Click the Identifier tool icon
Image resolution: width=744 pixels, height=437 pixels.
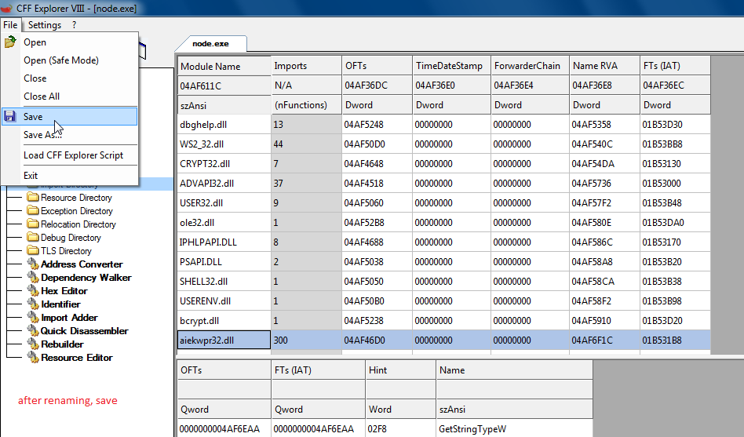pyautogui.click(x=33, y=304)
